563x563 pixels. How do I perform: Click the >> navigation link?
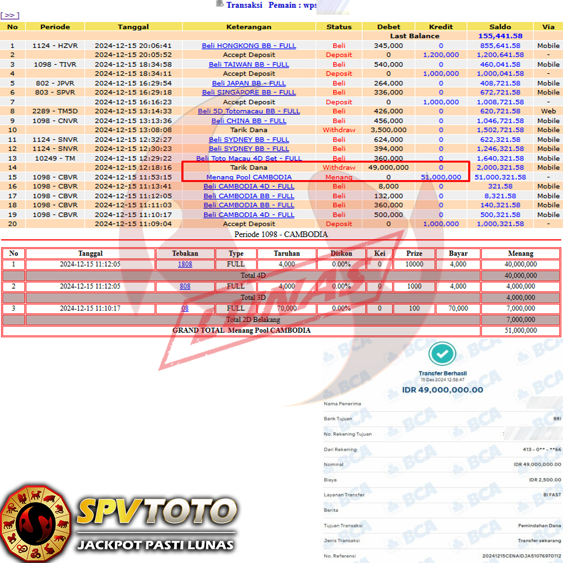coord(10,15)
